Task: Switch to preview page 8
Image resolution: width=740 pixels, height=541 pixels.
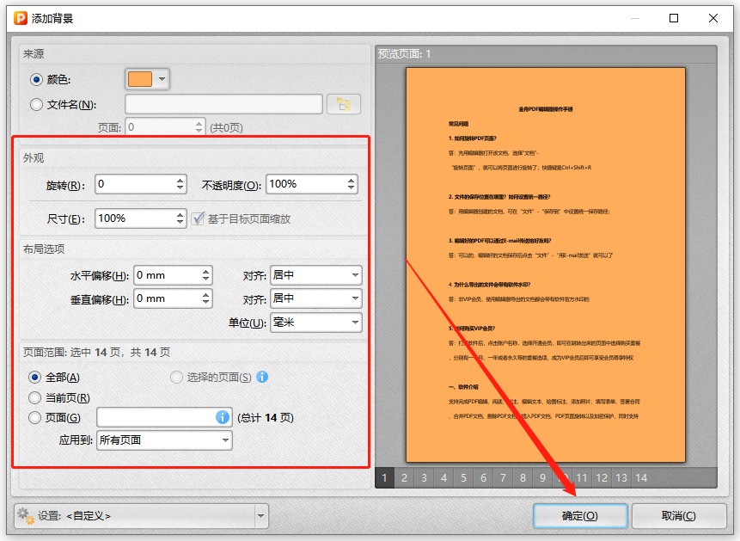Action: [x=523, y=477]
